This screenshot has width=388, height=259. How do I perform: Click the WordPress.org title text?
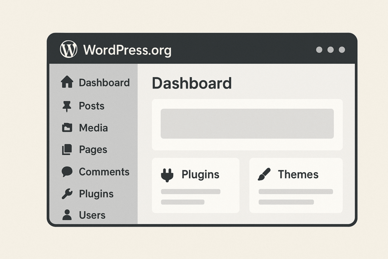click(x=127, y=50)
